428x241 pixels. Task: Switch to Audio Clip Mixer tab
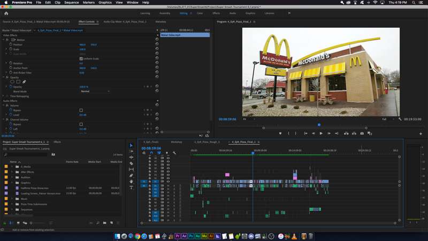point(125,21)
